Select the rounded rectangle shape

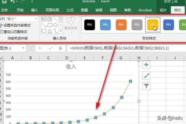[44, 31]
